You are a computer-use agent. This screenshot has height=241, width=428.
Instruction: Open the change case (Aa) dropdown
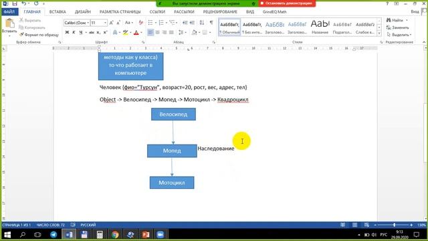click(x=128, y=23)
